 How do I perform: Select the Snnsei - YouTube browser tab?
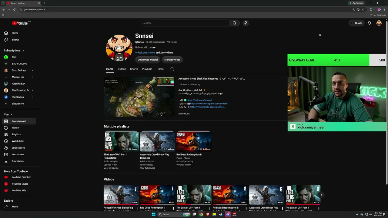24,3
